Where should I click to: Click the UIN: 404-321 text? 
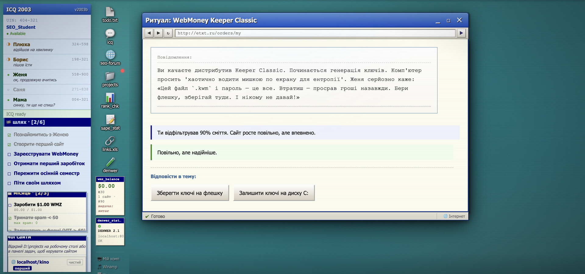(22, 20)
